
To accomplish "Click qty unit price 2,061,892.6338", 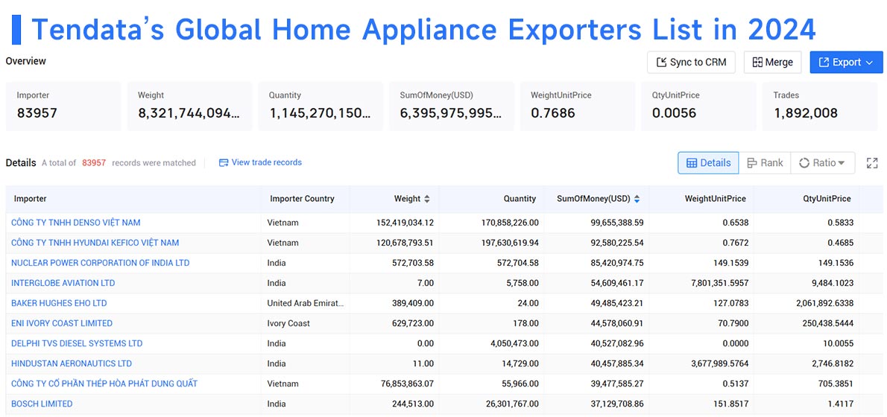I will 825,303.
